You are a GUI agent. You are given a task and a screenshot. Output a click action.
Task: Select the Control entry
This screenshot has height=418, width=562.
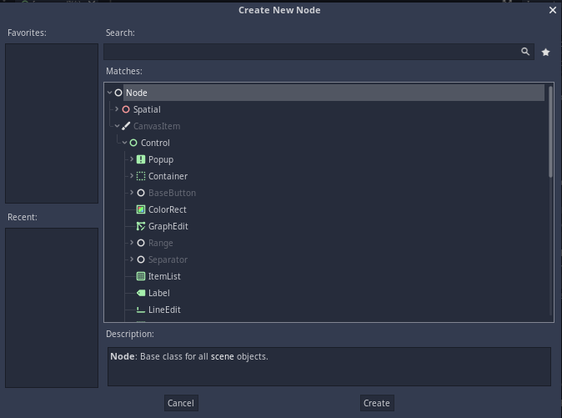coord(155,143)
